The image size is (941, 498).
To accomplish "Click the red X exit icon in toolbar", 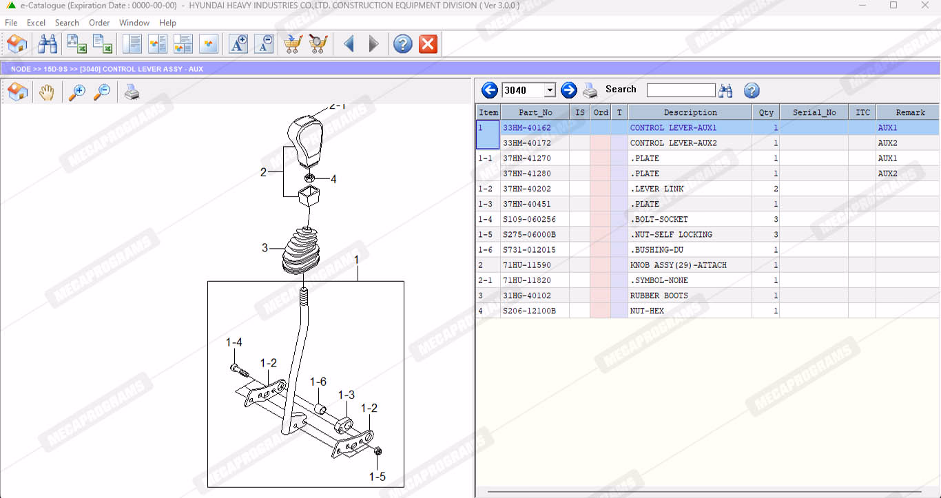I will tap(428, 45).
